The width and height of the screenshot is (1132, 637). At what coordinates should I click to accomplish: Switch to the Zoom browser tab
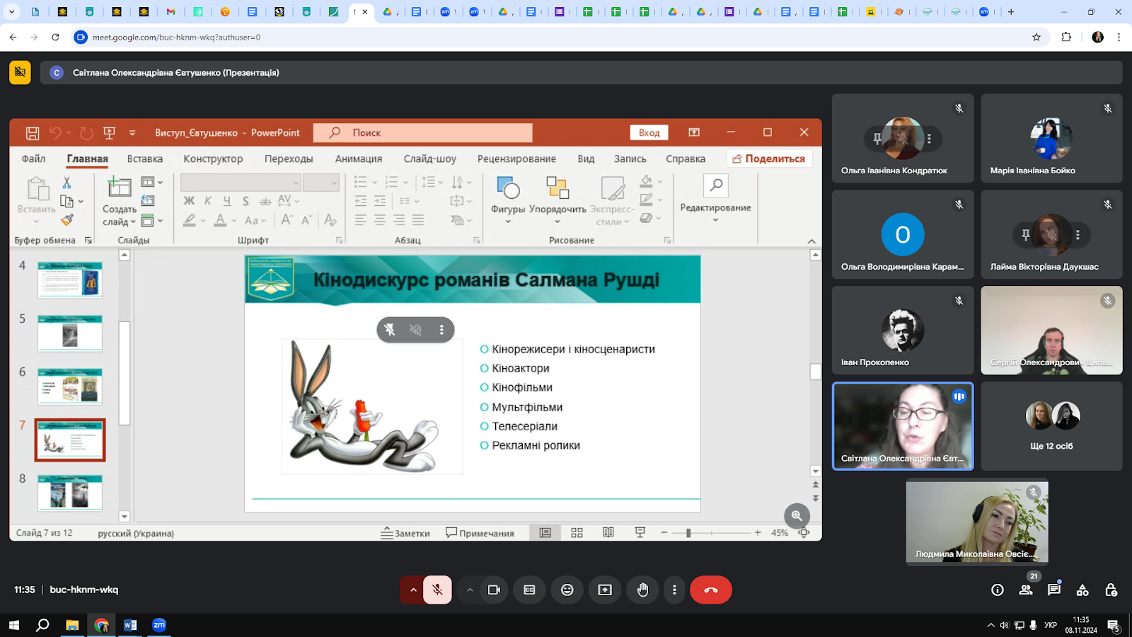pyautogui.click(x=445, y=12)
